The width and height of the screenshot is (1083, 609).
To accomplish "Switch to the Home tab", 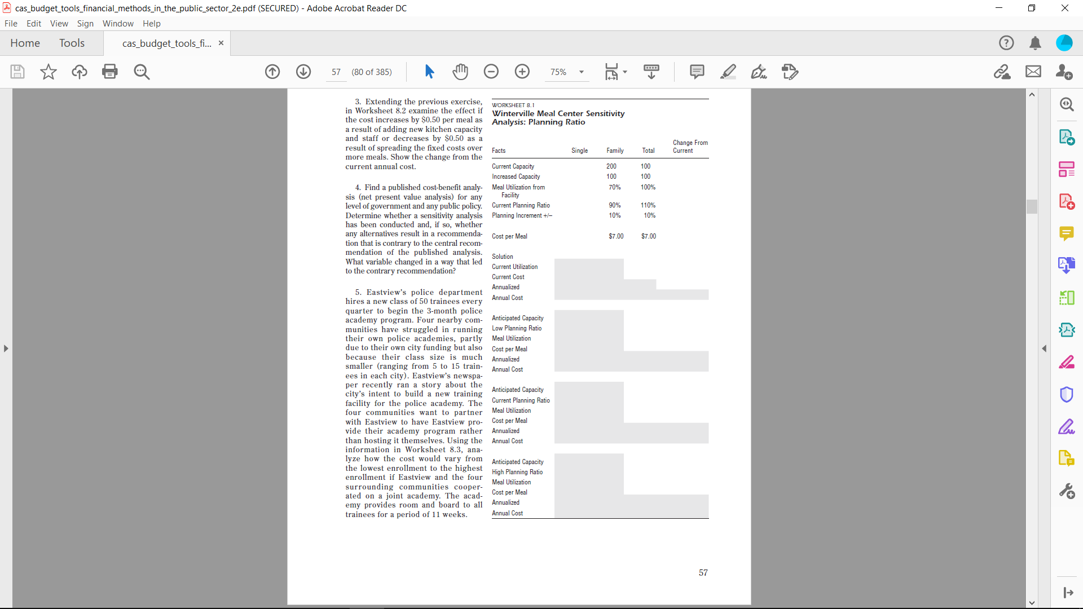I will pyautogui.click(x=25, y=43).
